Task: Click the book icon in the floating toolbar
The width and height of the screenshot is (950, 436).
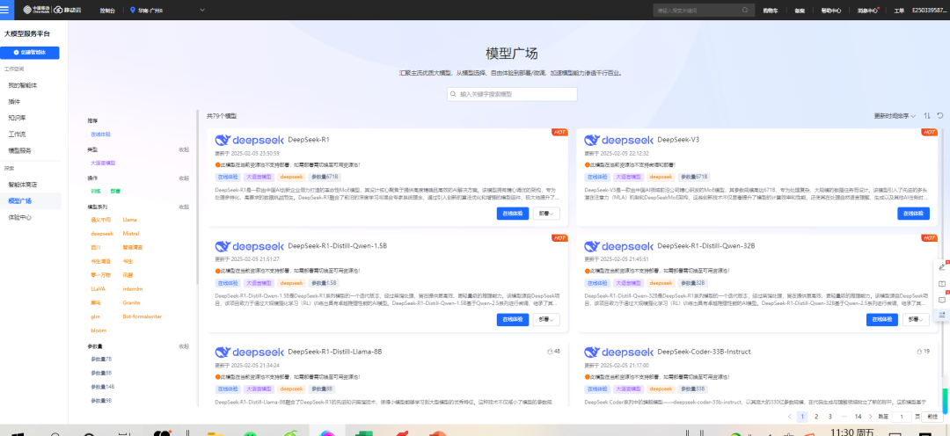Action: (x=941, y=283)
